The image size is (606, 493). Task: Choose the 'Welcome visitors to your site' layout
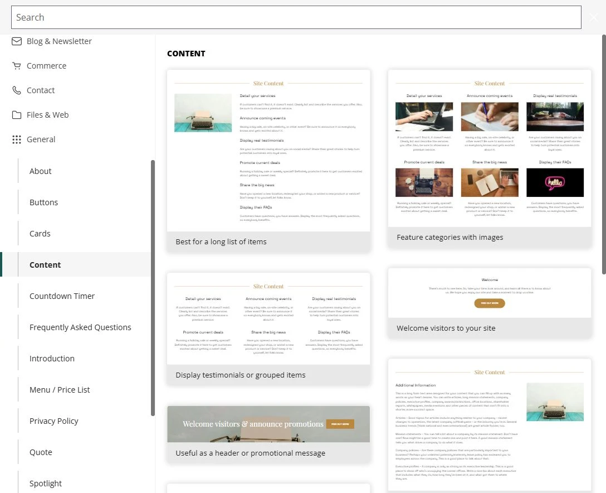490,303
